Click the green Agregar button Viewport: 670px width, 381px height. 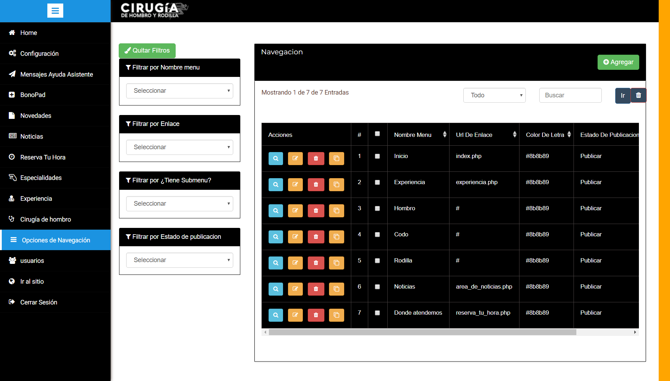pos(618,62)
